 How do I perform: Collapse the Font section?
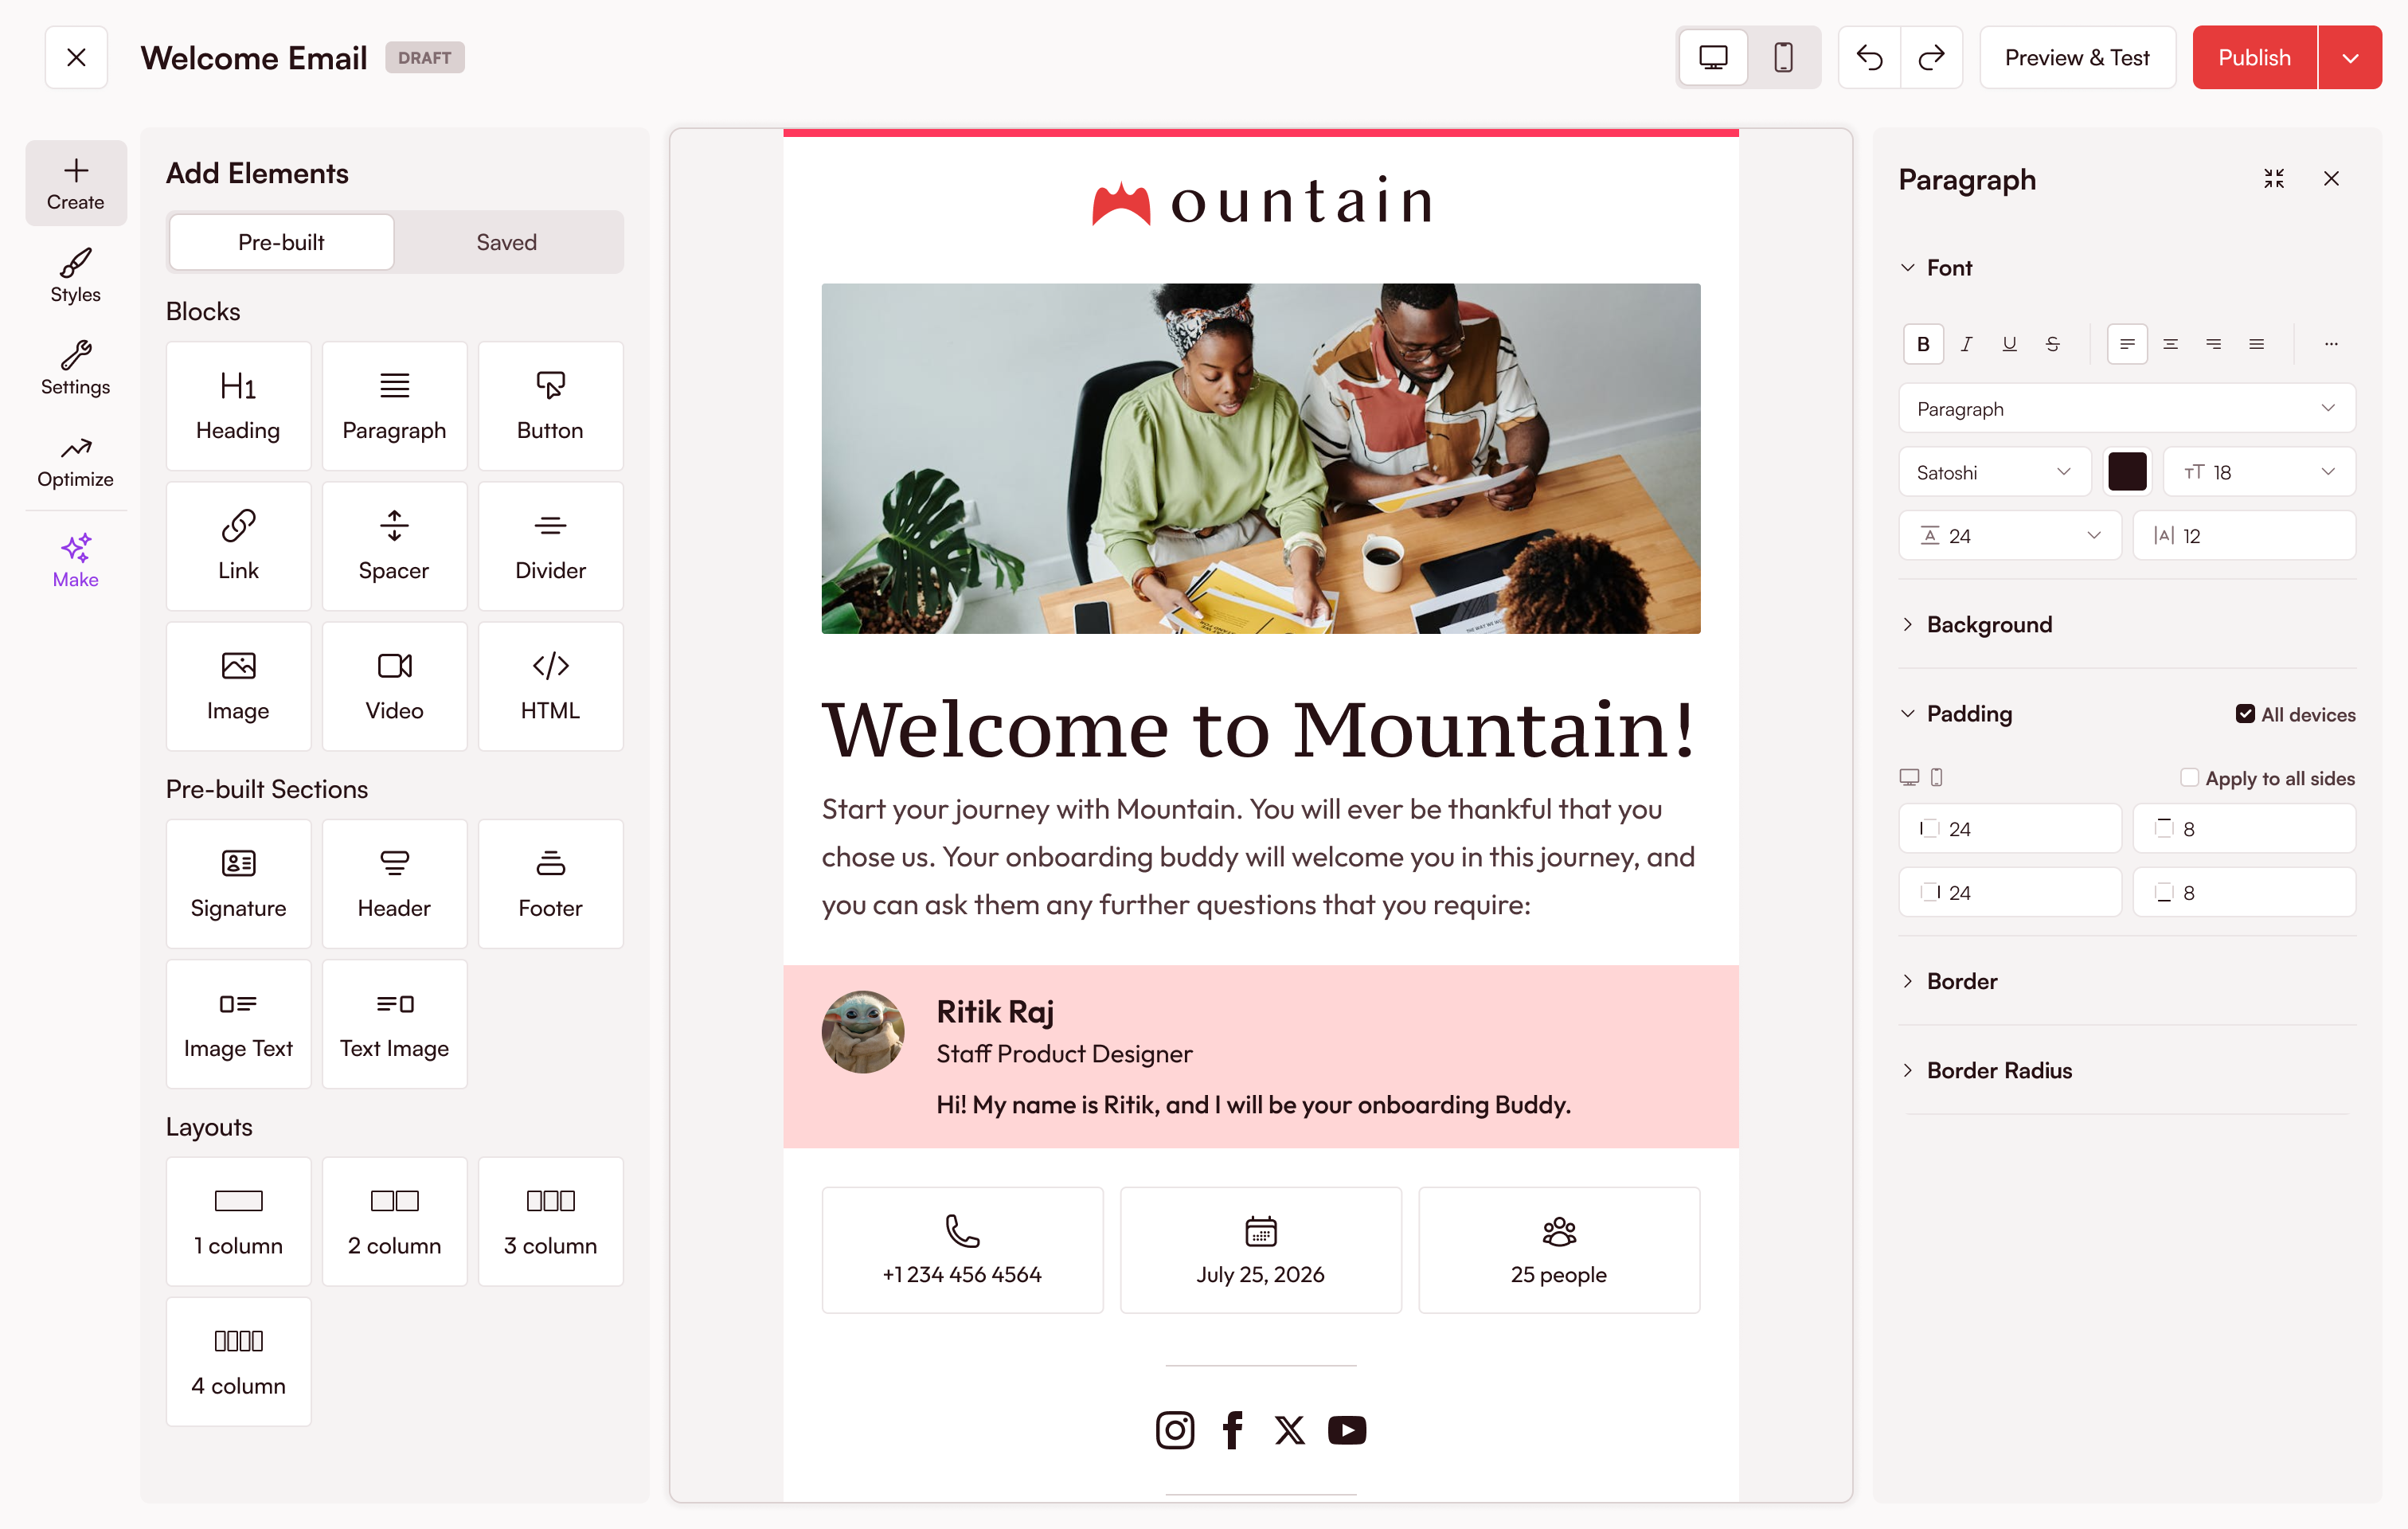click(x=1907, y=268)
